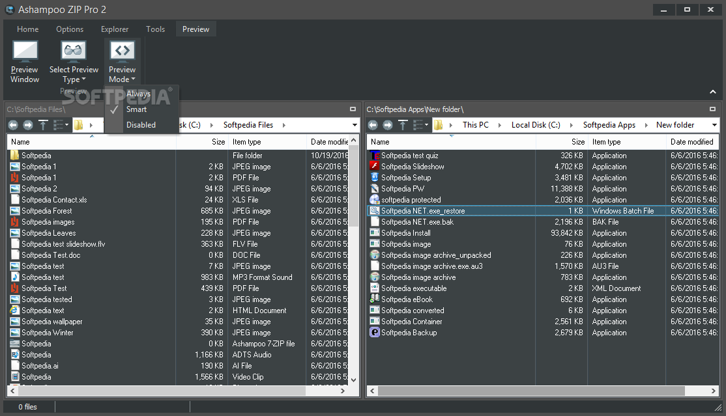
Task: Select softpedia protected application icon
Action: (375, 200)
